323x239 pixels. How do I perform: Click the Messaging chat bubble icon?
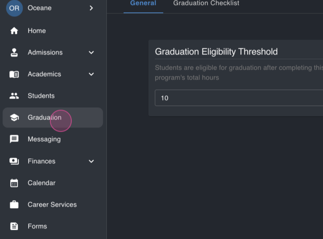tap(14, 139)
